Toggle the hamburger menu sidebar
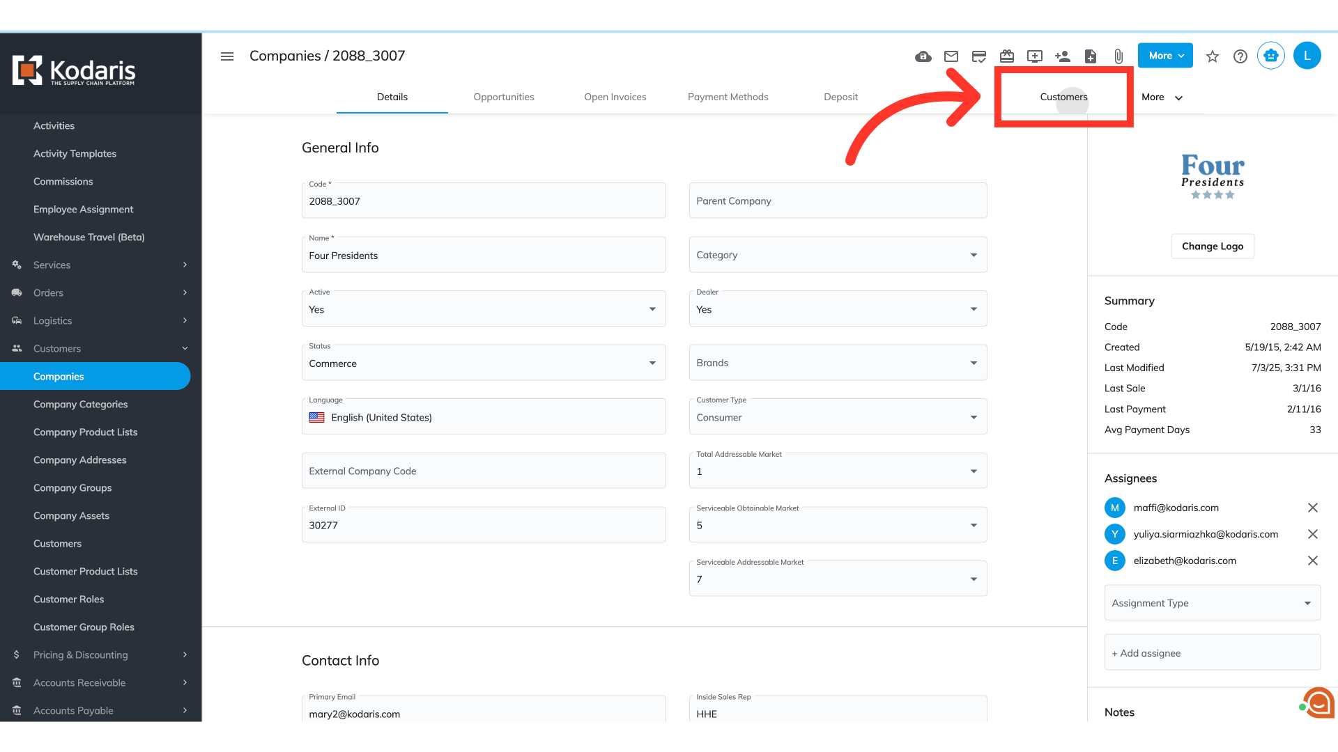 [227, 56]
